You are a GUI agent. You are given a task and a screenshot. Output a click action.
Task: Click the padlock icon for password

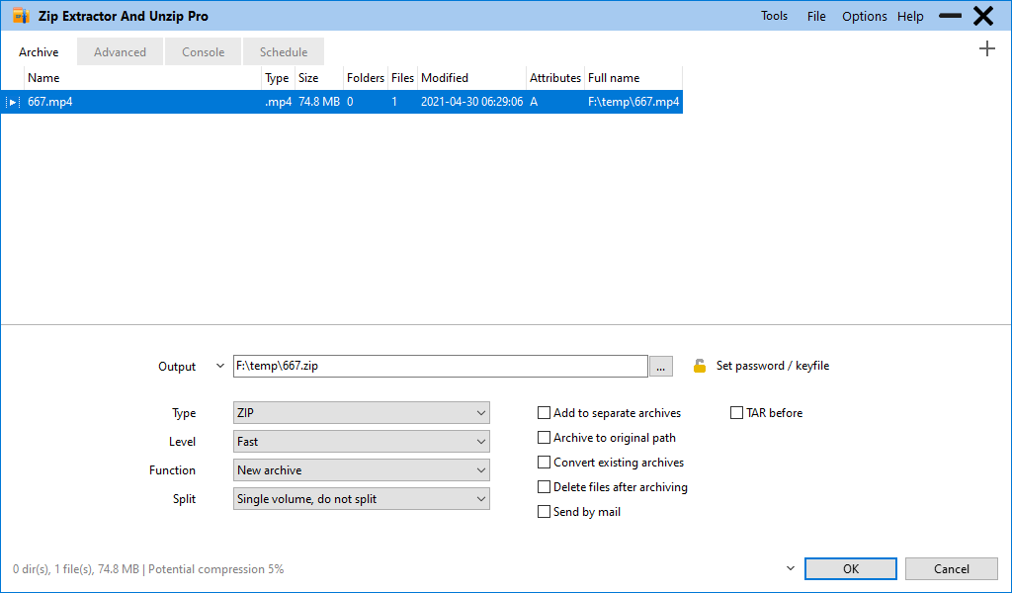[x=700, y=366]
